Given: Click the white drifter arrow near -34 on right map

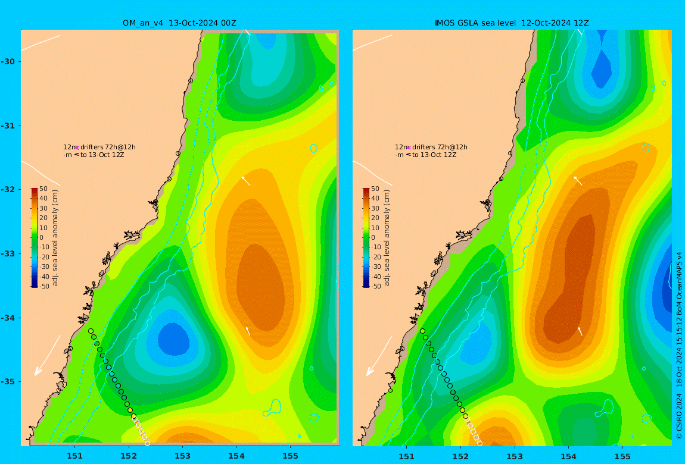Looking at the screenshot, I should (x=580, y=331).
